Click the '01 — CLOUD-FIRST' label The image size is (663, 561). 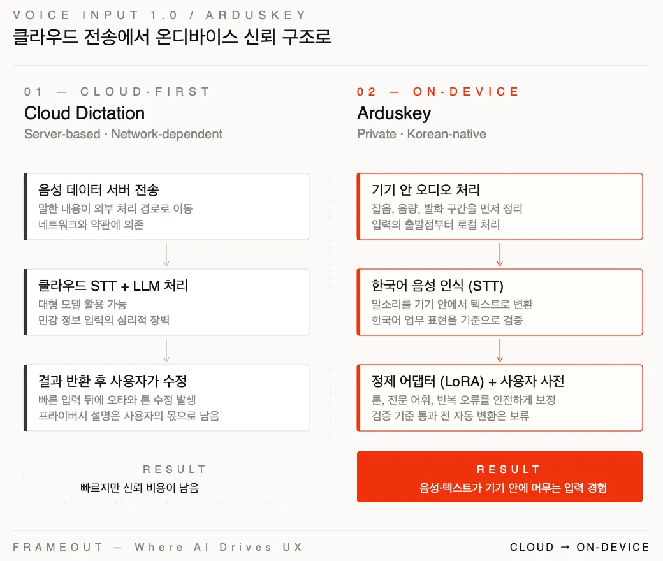point(117,92)
